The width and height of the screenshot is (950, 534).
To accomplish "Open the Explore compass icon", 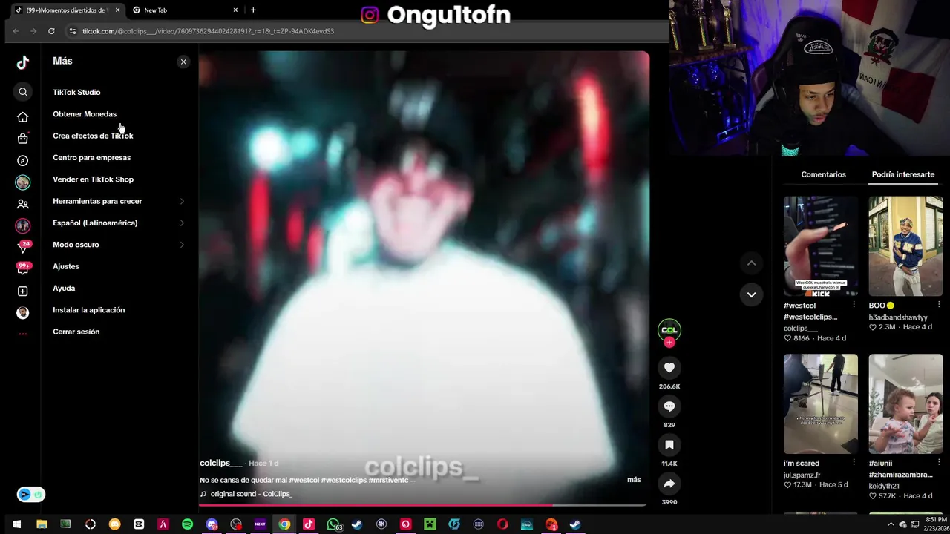I will click(x=23, y=161).
